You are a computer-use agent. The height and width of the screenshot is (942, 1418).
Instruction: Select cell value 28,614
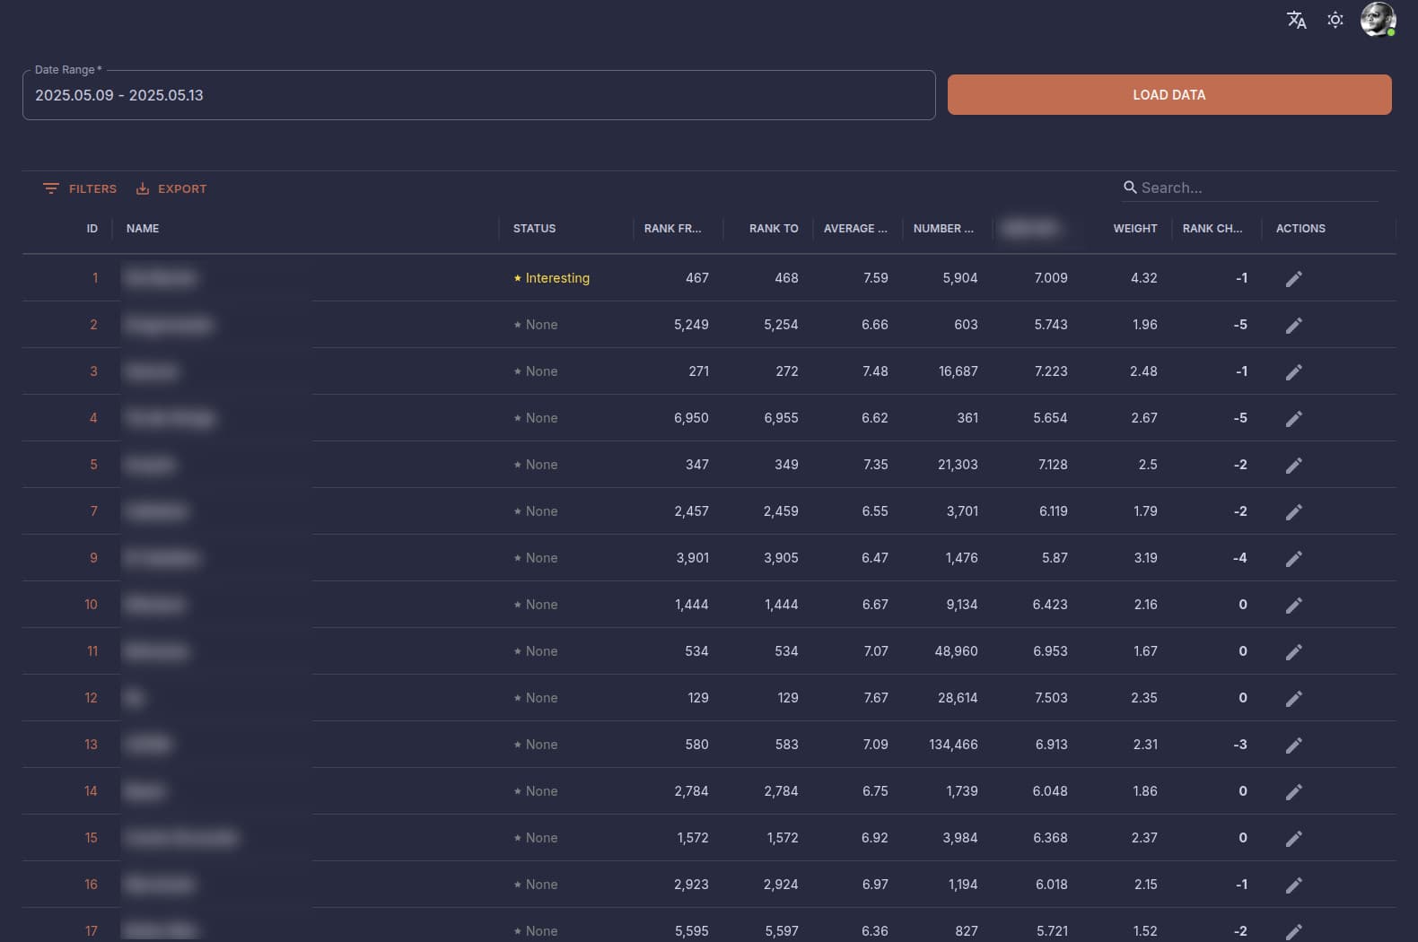click(958, 698)
